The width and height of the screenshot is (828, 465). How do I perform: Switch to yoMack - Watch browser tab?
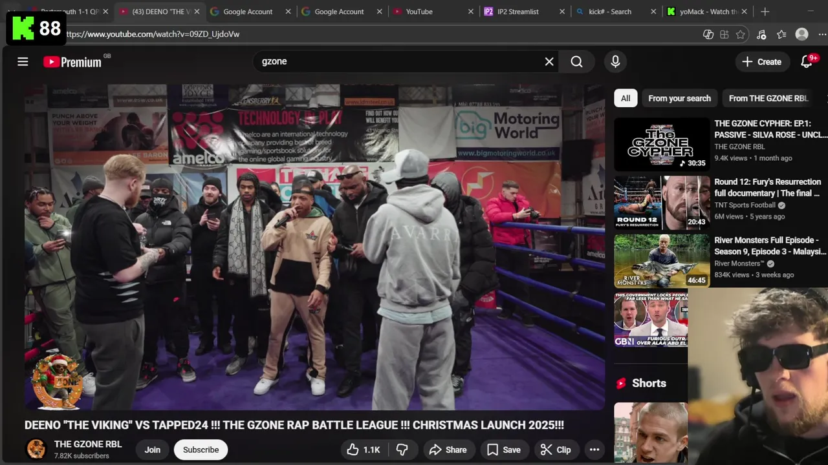pos(708,12)
